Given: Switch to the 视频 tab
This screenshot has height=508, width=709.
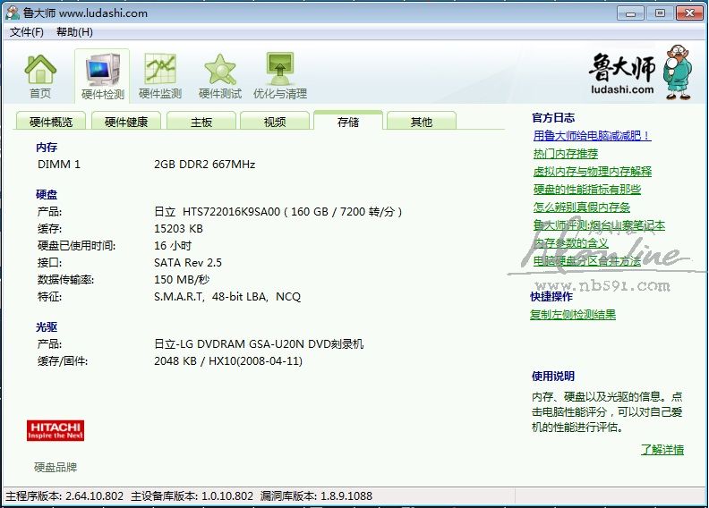Looking at the screenshot, I should (275, 122).
